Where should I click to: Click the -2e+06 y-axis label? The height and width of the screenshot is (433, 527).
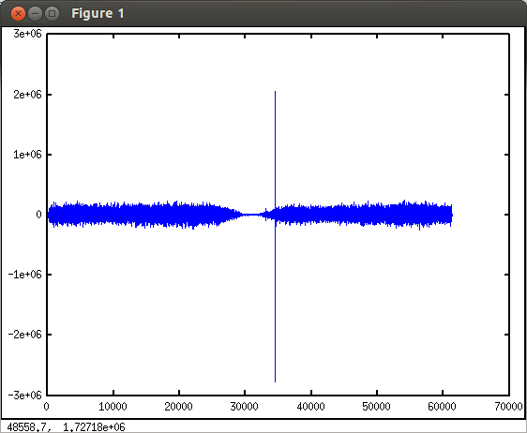point(25,335)
